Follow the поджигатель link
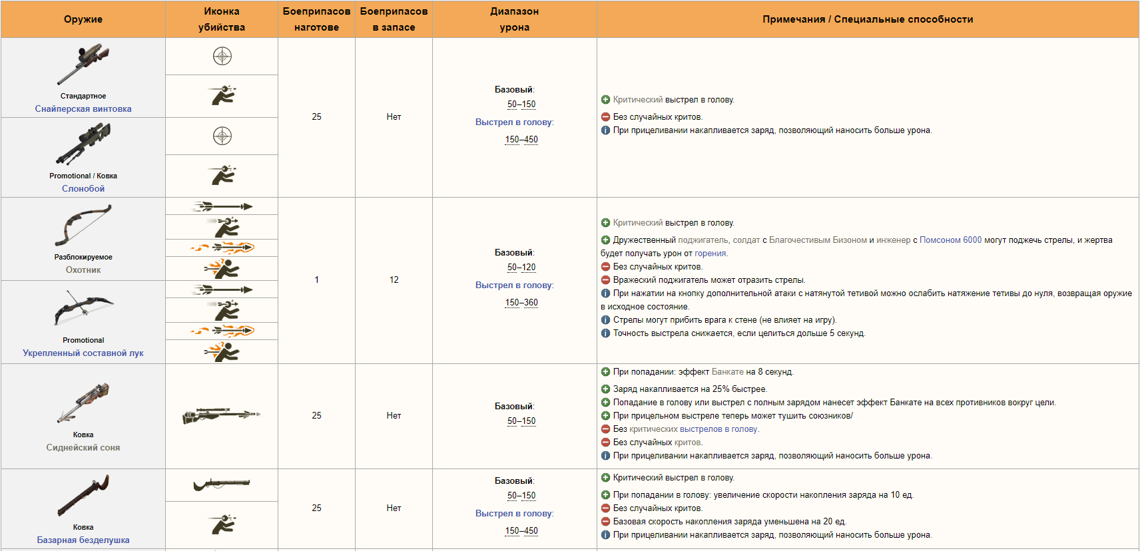The height and width of the screenshot is (551, 1140). (x=703, y=240)
